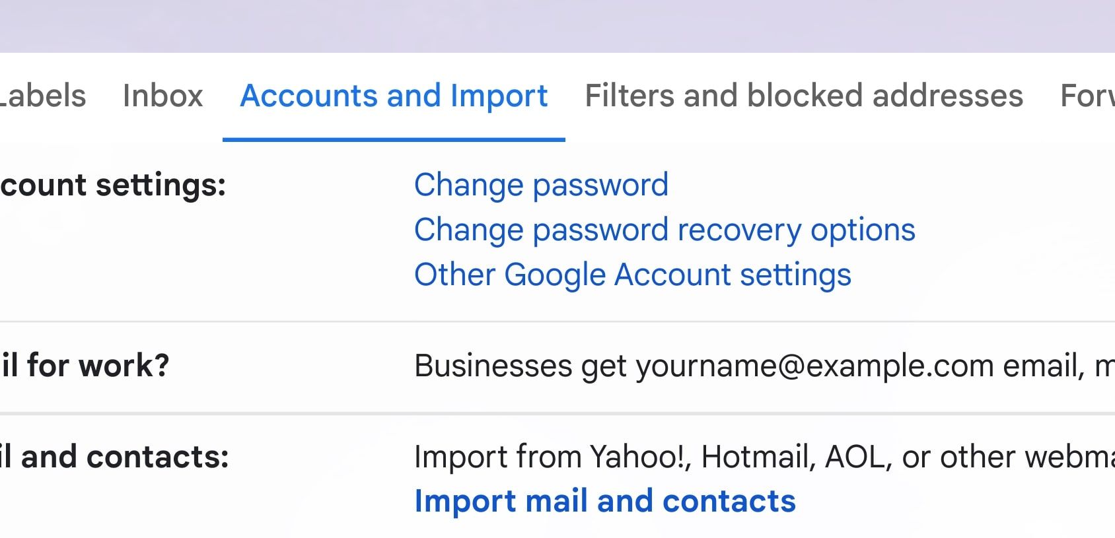This screenshot has height=538, width=1115.
Task: Switch to the Inbox settings tab
Action: [x=162, y=96]
